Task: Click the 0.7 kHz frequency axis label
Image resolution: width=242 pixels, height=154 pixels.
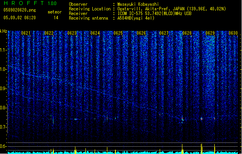Action: (3, 127)
